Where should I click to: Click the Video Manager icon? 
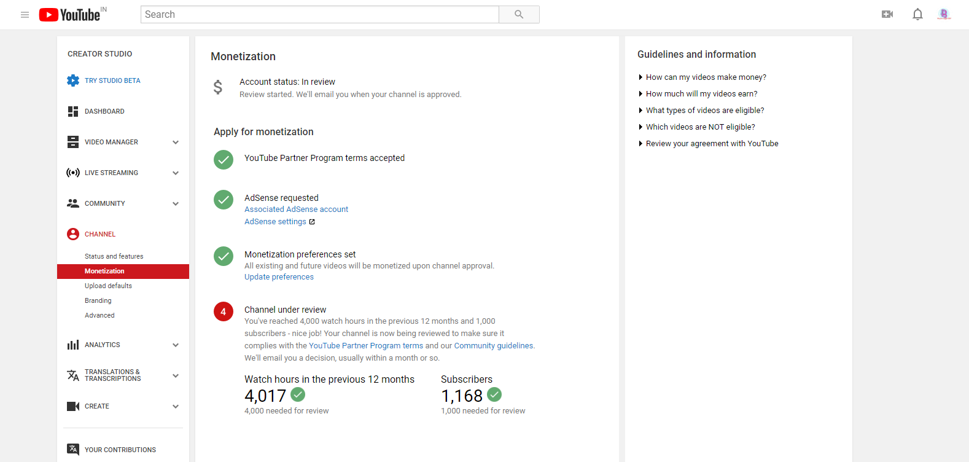click(x=73, y=142)
